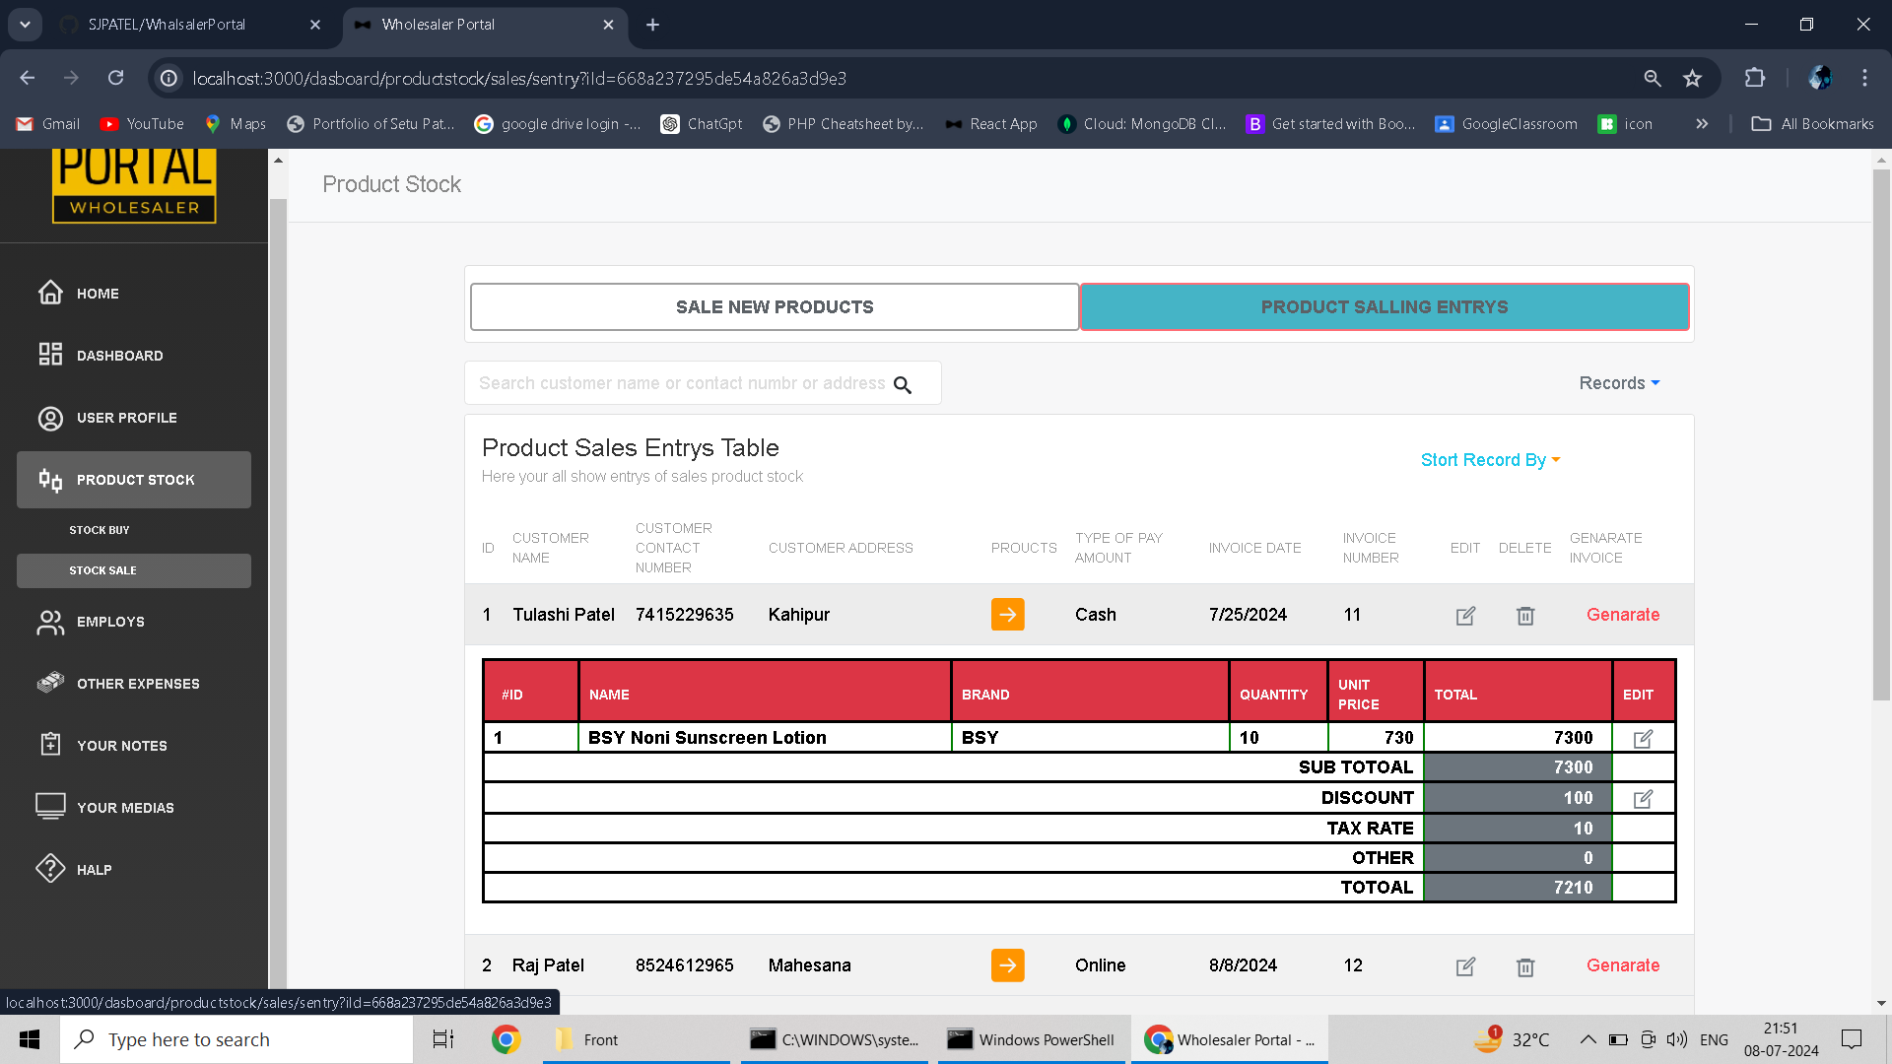The height and width of the screenshot is (1064, 1892).
Task: Go to Your Notes in sidebar
Action: click(x=121, y=746)
